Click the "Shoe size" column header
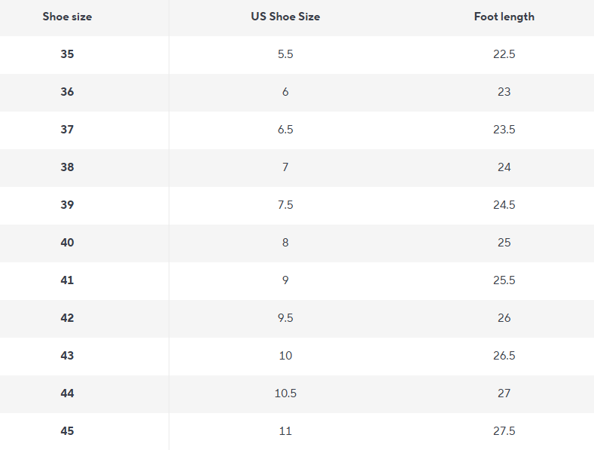 pos(68,17)
